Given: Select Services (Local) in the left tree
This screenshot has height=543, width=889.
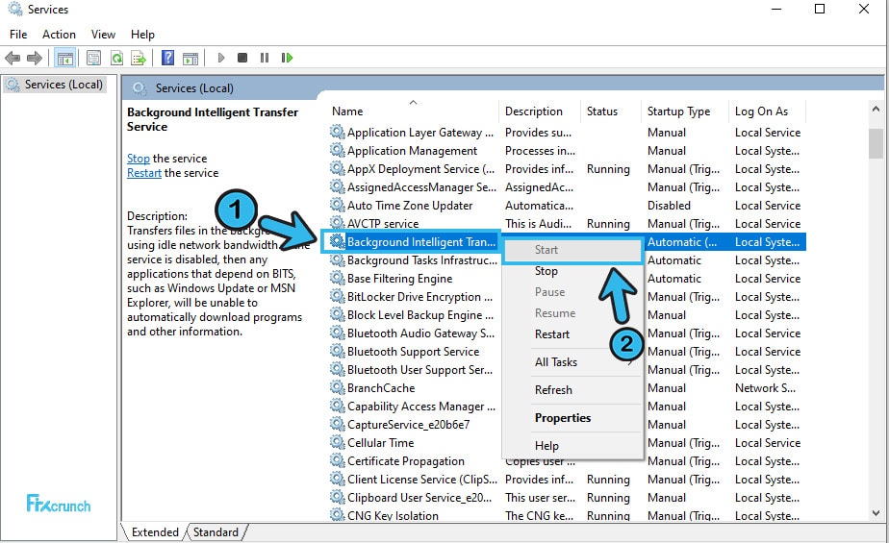Looking at the screenshot, I should pos(56,85).
